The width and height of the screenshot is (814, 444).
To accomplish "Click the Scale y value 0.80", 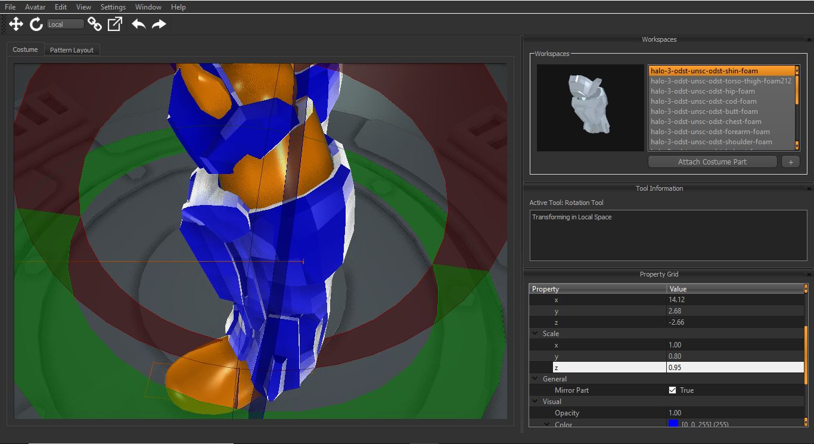I will [735, 356].
